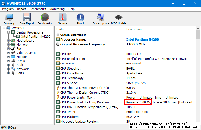Expand the Motherboard node
The image size is (201, 130).
(x=8, y=40)
